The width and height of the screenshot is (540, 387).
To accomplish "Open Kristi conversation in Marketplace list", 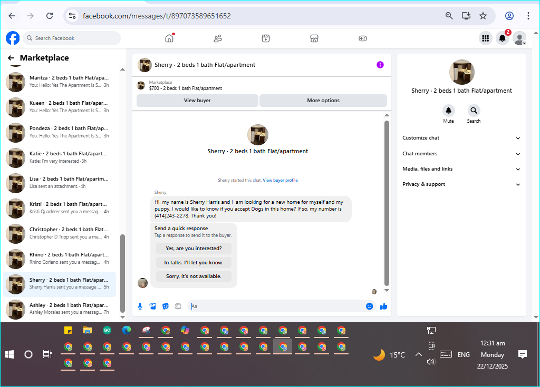I will (59, 208).
